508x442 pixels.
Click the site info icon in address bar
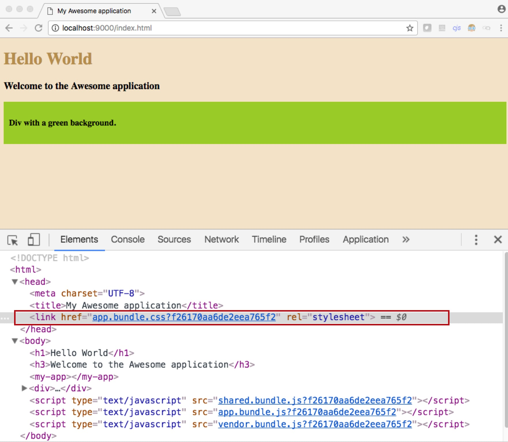tap(55, 28)
